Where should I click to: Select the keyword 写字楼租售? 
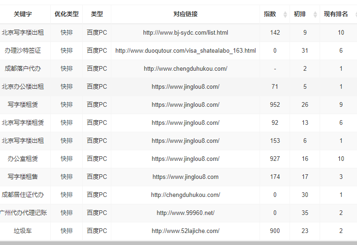(23, 177)
